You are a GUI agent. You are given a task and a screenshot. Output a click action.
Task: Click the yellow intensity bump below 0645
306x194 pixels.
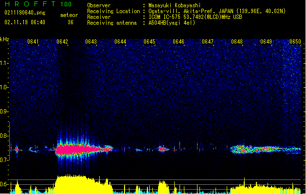[x=163, y=187]
